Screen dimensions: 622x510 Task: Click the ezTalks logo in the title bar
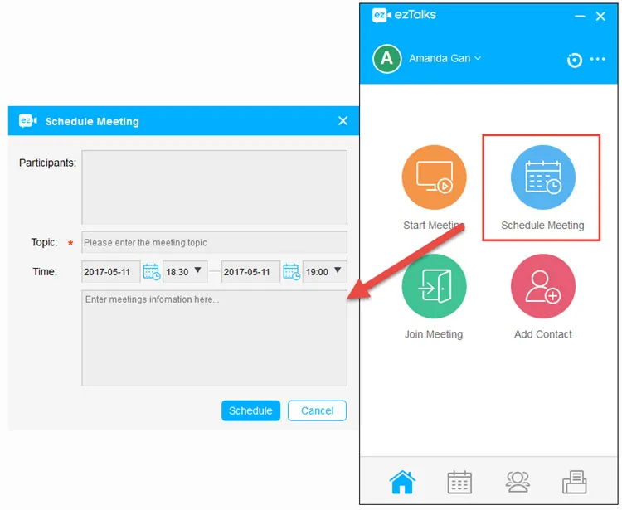coord(404,15)
